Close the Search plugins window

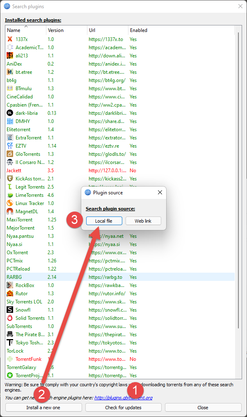pos(240,6)
